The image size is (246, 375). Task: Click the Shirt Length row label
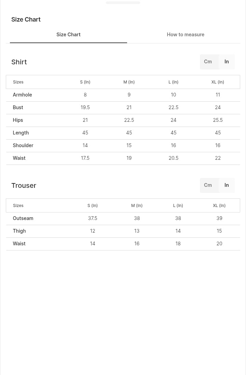coord(20,133)
